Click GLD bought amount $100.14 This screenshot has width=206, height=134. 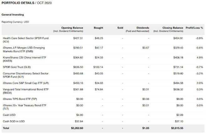click(x=98, y=67)
